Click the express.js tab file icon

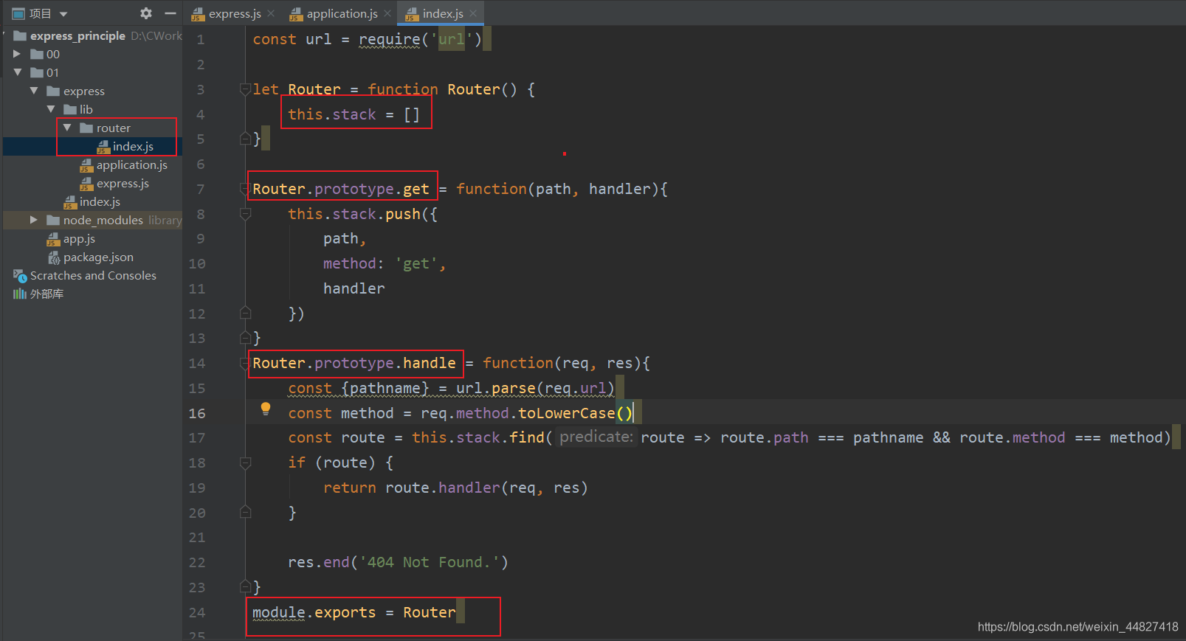(x=198, y=14)
